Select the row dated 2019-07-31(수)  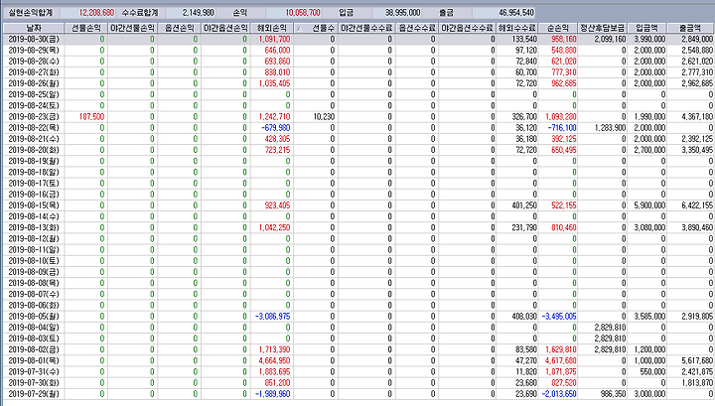pyautogui.click(x=358, y=372)
